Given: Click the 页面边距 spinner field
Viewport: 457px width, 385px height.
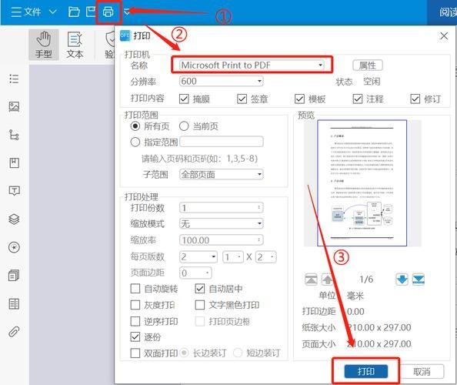Looking at the screenshot, I should click(x=195, y=273).
